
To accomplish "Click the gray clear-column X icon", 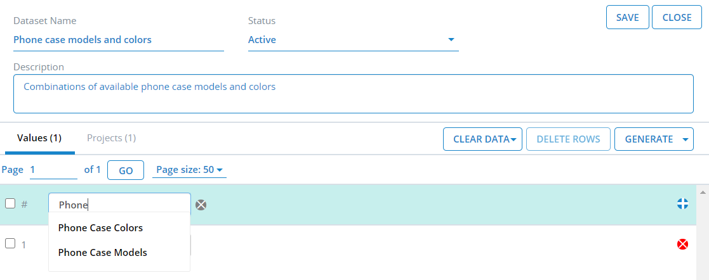I will 201,205.
